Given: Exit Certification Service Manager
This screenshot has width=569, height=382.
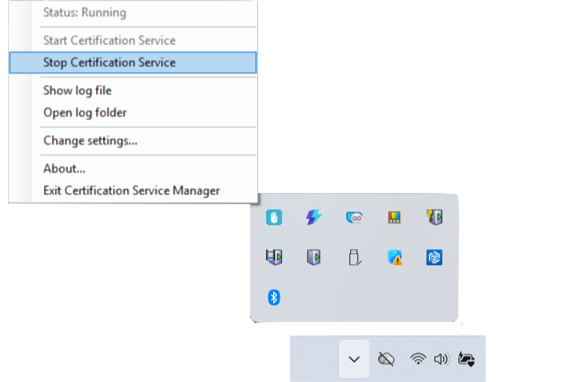Looking at the screenshot, I should 131,191.
